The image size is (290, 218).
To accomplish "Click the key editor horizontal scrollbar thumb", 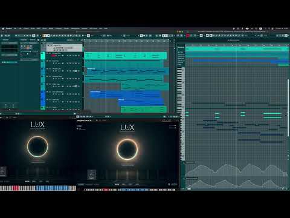I will coord(189,189).
